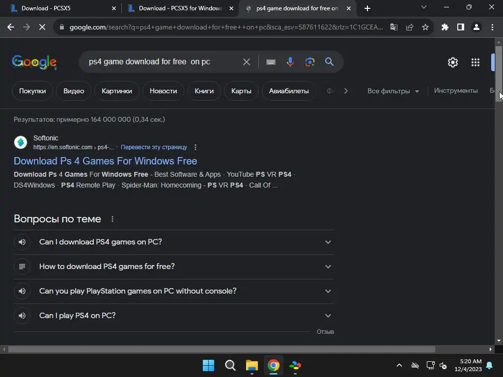Go back to the previous page
The width and height of the screenshot is (503, 377).
11,27
